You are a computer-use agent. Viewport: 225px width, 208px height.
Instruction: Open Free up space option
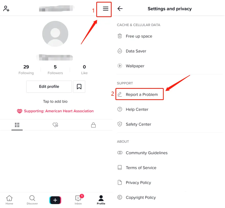[x=169, y=36]
